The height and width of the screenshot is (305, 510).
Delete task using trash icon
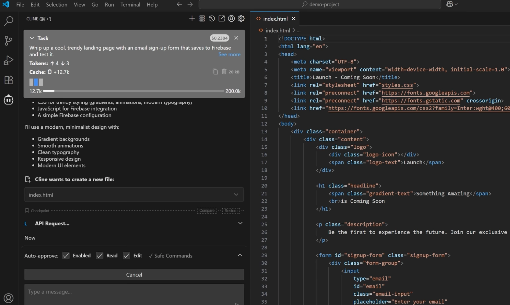(224, 72)
